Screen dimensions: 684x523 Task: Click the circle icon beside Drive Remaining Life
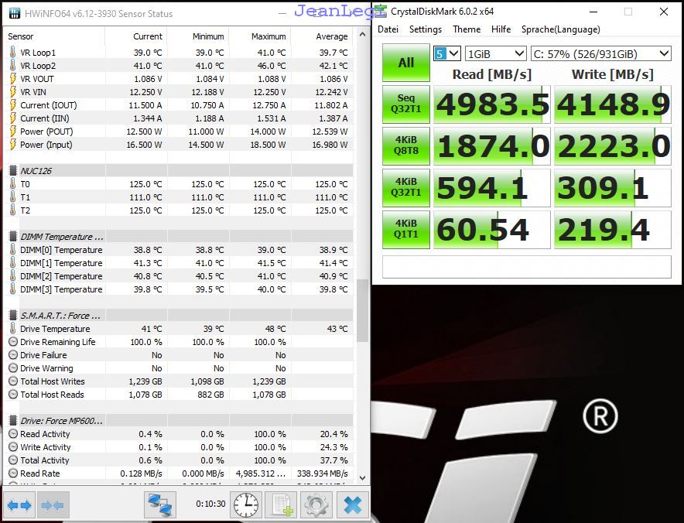(13, 342)
